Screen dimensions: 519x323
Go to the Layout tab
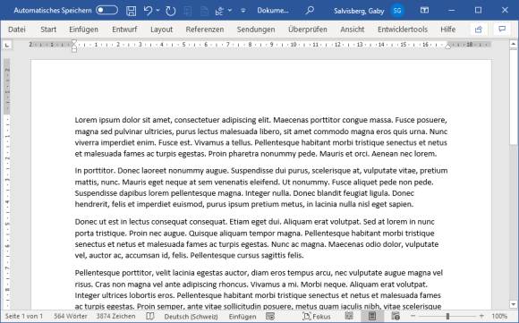162,30
